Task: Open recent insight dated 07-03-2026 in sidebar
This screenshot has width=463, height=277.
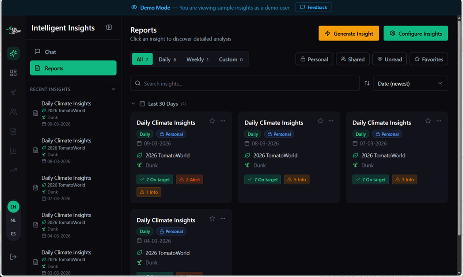Action: pyautogui.click(x=73, y=188)
